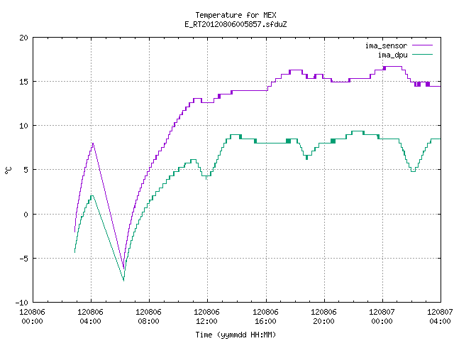Click the y-axis label -10
This screenshot has height=341, width=454.
click(x=22, y=303)
